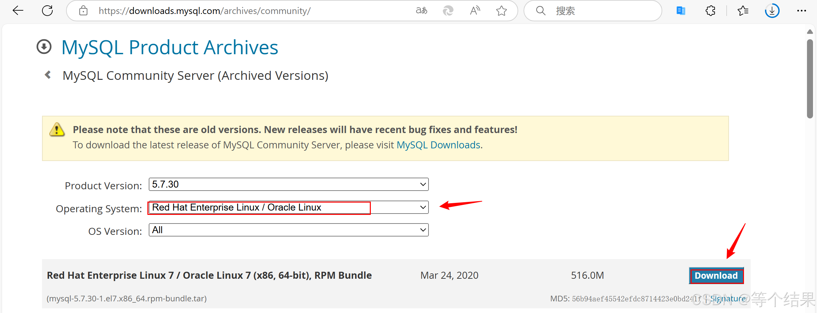Open the Extensions puzzle icon
Screen dimensions: 817x313
point(710,11)
